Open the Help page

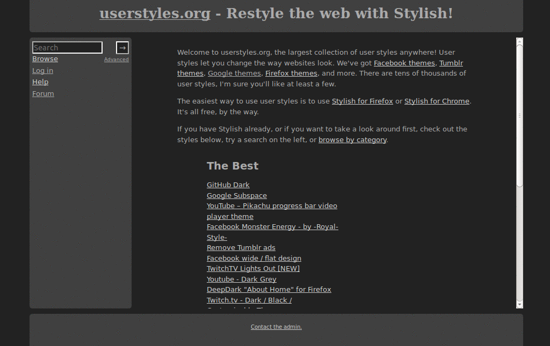[40, 82]
